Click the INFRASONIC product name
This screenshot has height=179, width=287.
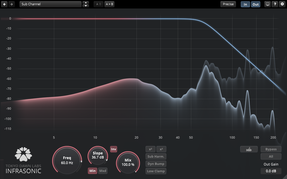pyautogui.click(x=23, y=171)
